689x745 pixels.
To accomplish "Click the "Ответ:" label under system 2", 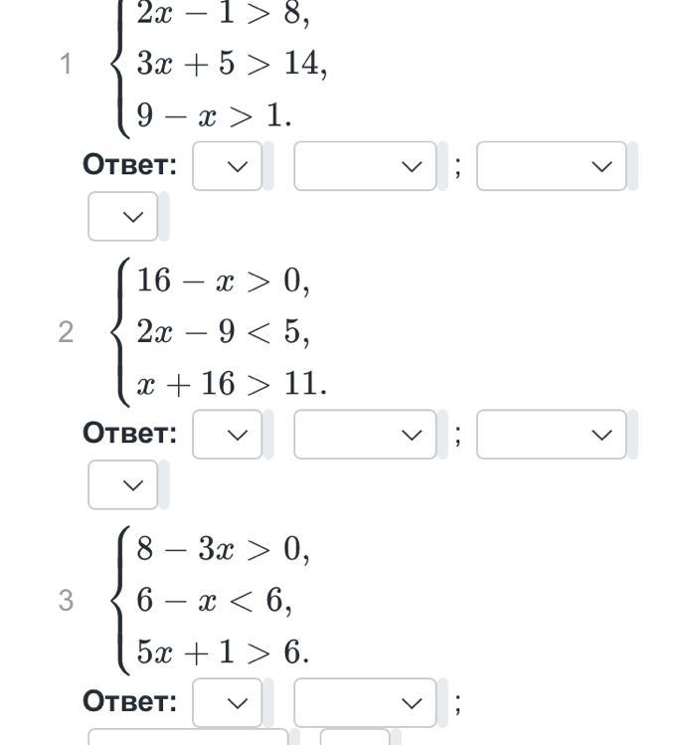I will 129,434.
